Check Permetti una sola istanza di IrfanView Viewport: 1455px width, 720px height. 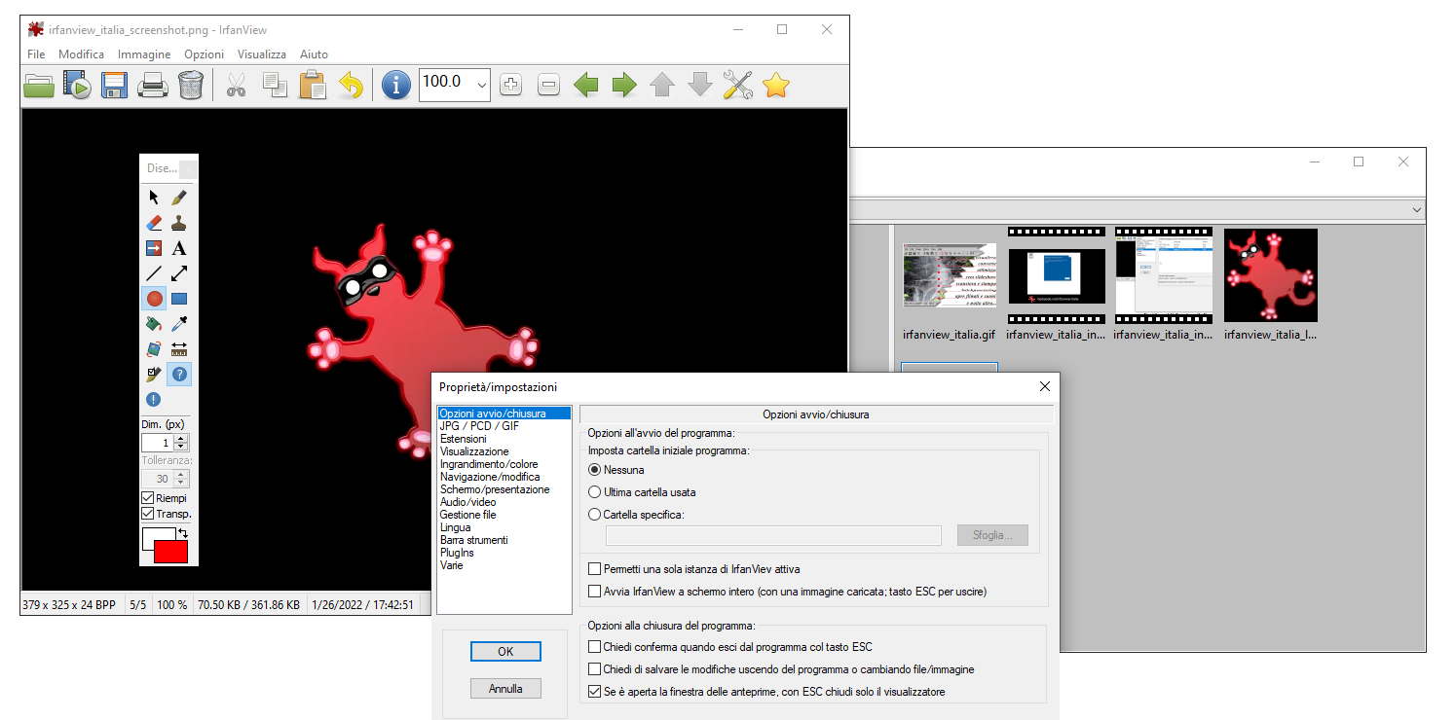tap(595, 569)
